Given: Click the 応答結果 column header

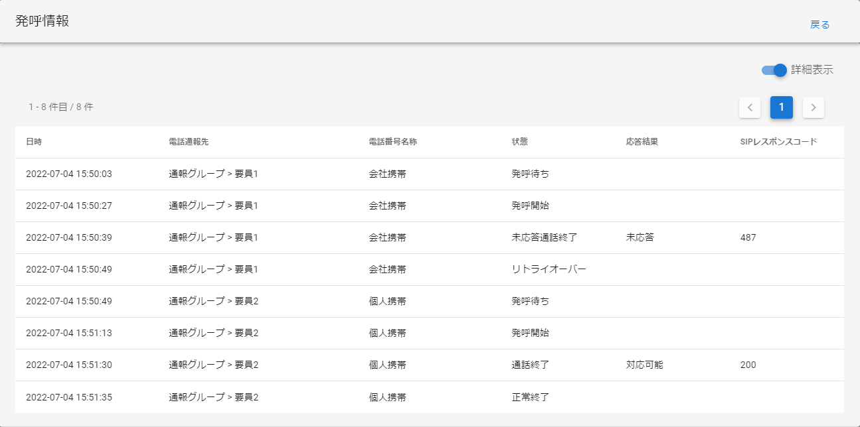Looking at the screenshot, I should [x=642, y=142].
